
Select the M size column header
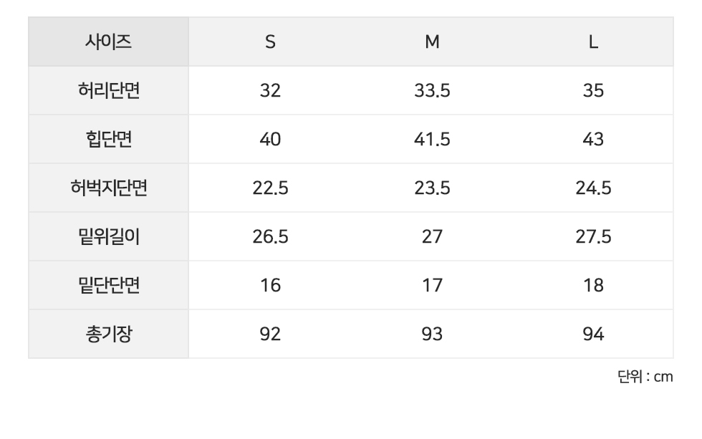pyautogui.click(x=432, y=42)
